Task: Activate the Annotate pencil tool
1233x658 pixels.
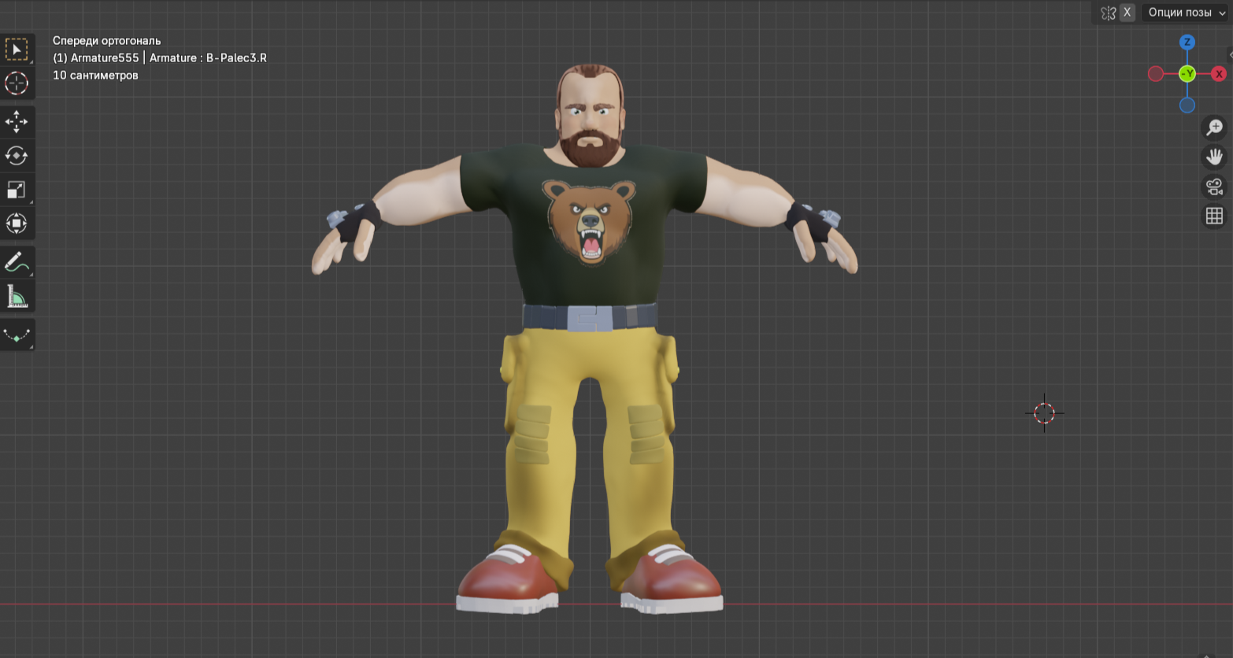Action: tap(17, 262)
